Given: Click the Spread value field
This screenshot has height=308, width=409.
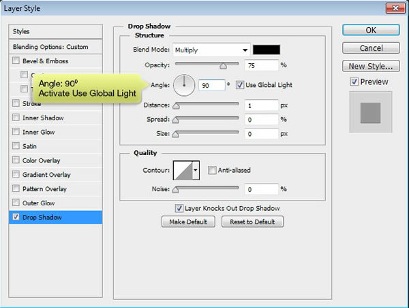Looking at the screenshot, I should coord(261,120).
